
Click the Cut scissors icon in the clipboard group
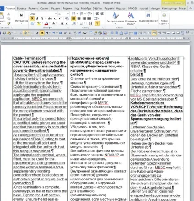coord(8,14)
